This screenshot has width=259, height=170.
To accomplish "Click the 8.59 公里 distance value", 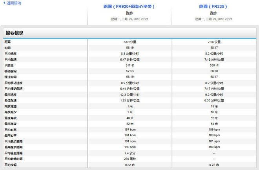I will 130,42.
